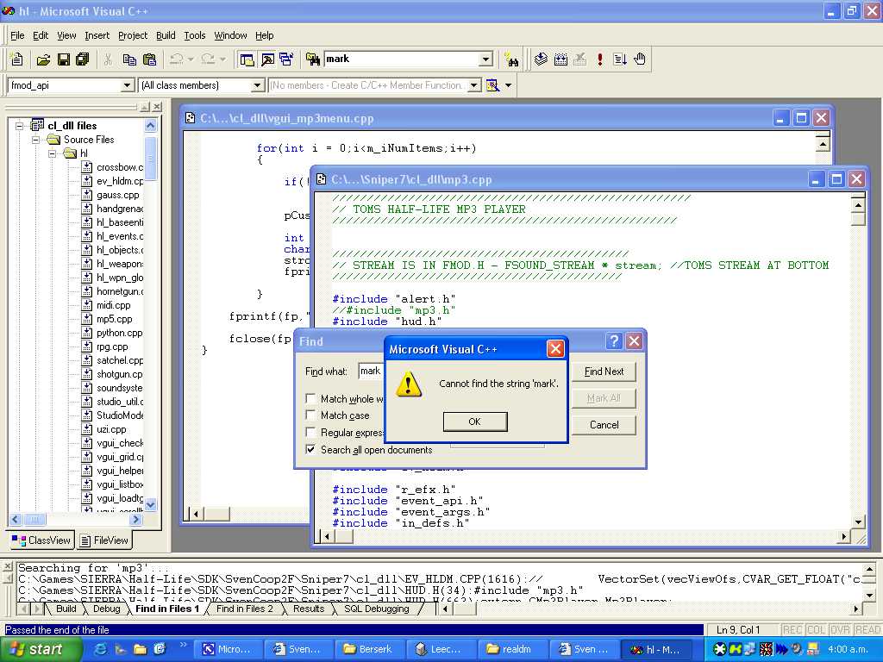Open the Window List toolbar icon

[x=286, y=59]
